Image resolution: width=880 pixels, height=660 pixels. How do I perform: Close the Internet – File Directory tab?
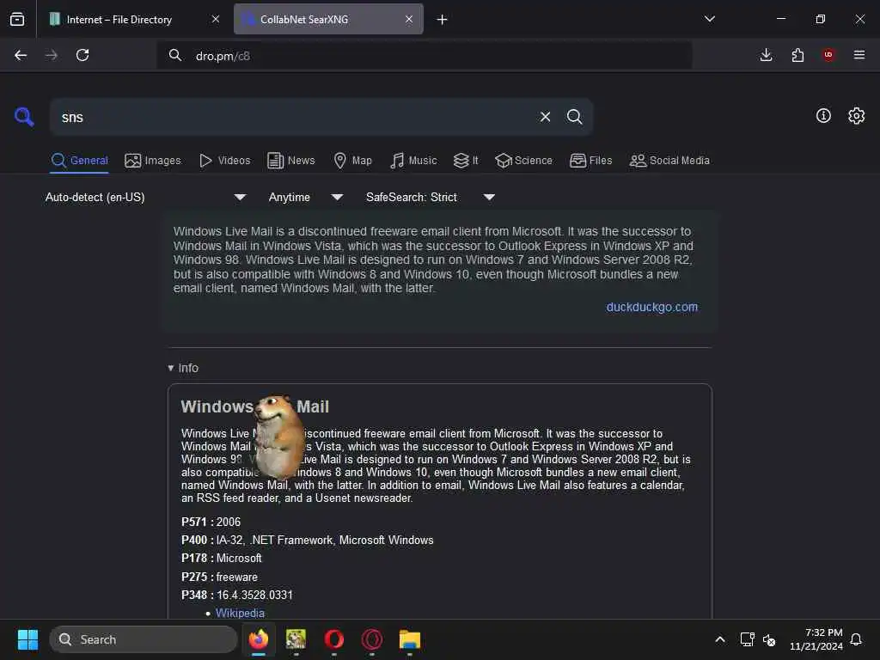216,19
